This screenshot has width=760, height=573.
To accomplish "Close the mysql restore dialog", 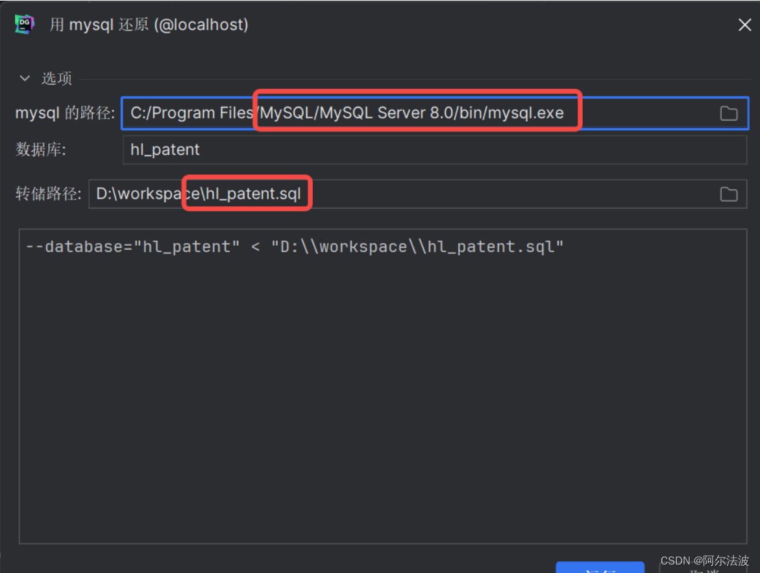I will tap(744, 25).
